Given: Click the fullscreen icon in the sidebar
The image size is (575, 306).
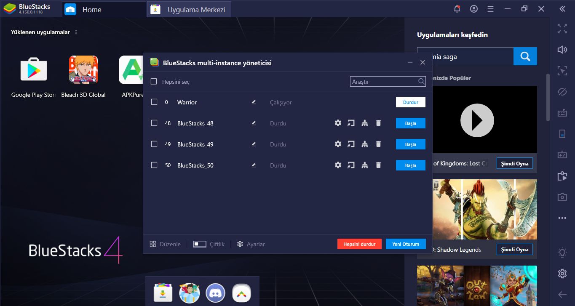Looking at the screenshot, I should (x=562, y=29).
